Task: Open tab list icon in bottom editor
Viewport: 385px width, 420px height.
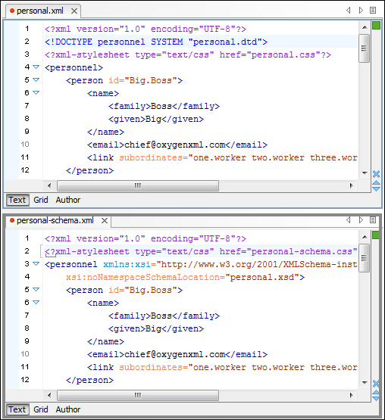Action: pos(373,220)
